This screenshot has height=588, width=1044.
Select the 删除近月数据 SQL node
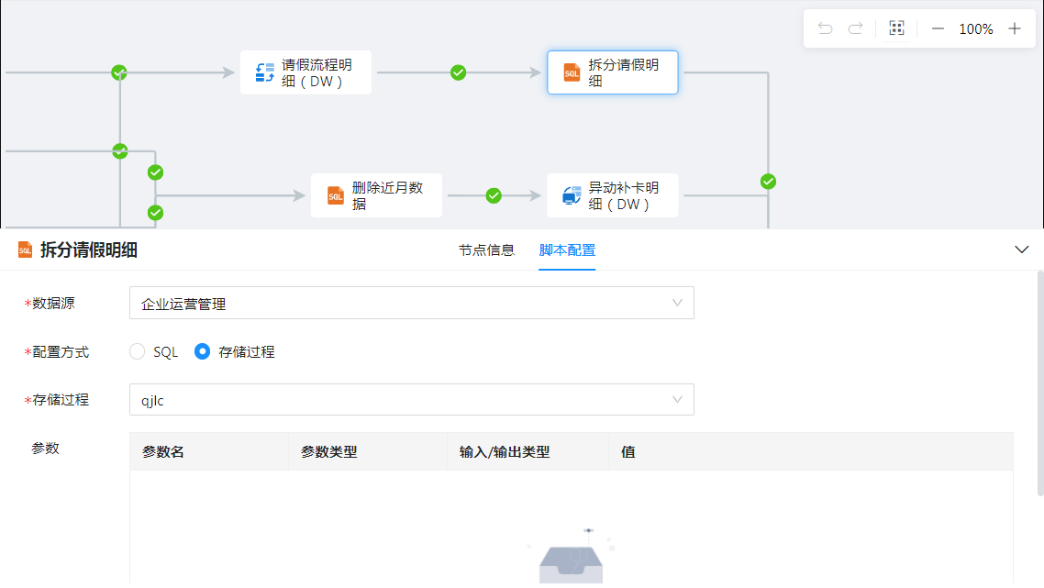[375, 195]
